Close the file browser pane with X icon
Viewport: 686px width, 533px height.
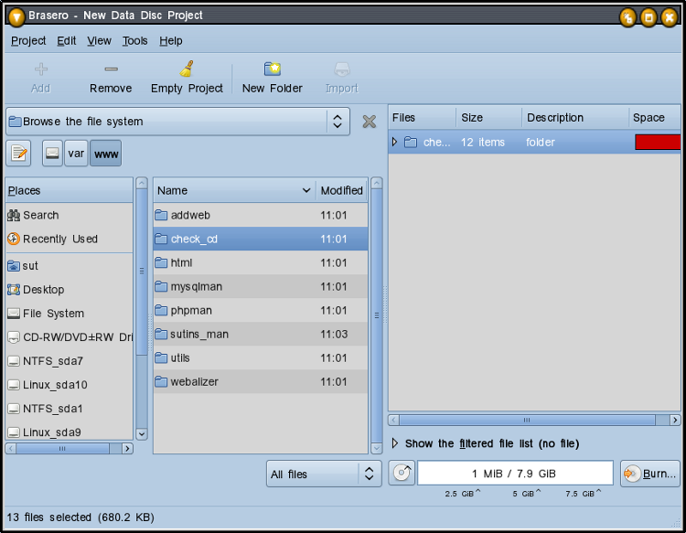coord(370,122)
